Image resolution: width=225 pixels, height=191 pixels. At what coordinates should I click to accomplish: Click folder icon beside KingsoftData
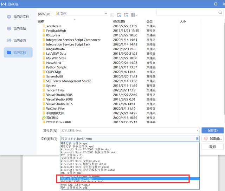(x=44, y=49)
